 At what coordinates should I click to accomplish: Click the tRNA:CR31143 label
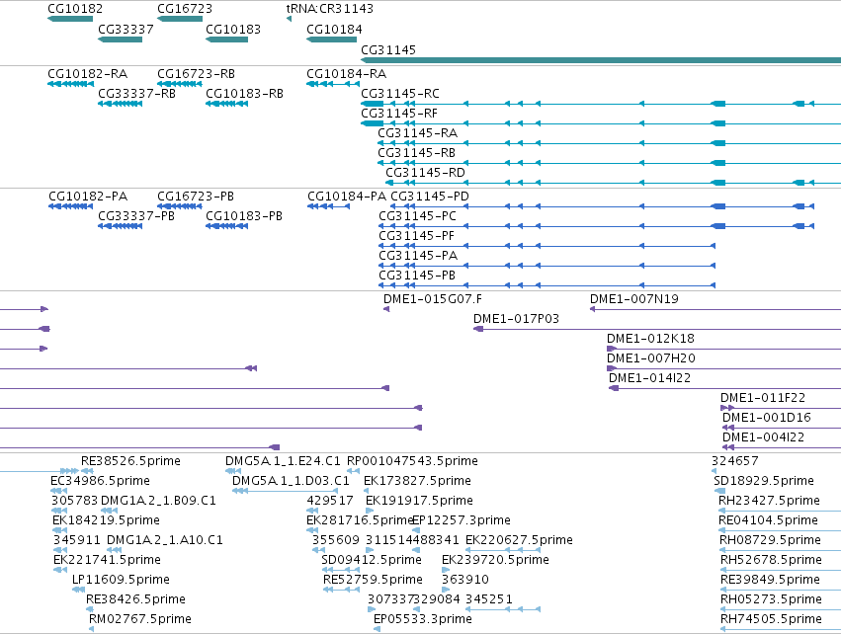click(x=330, y=9)
